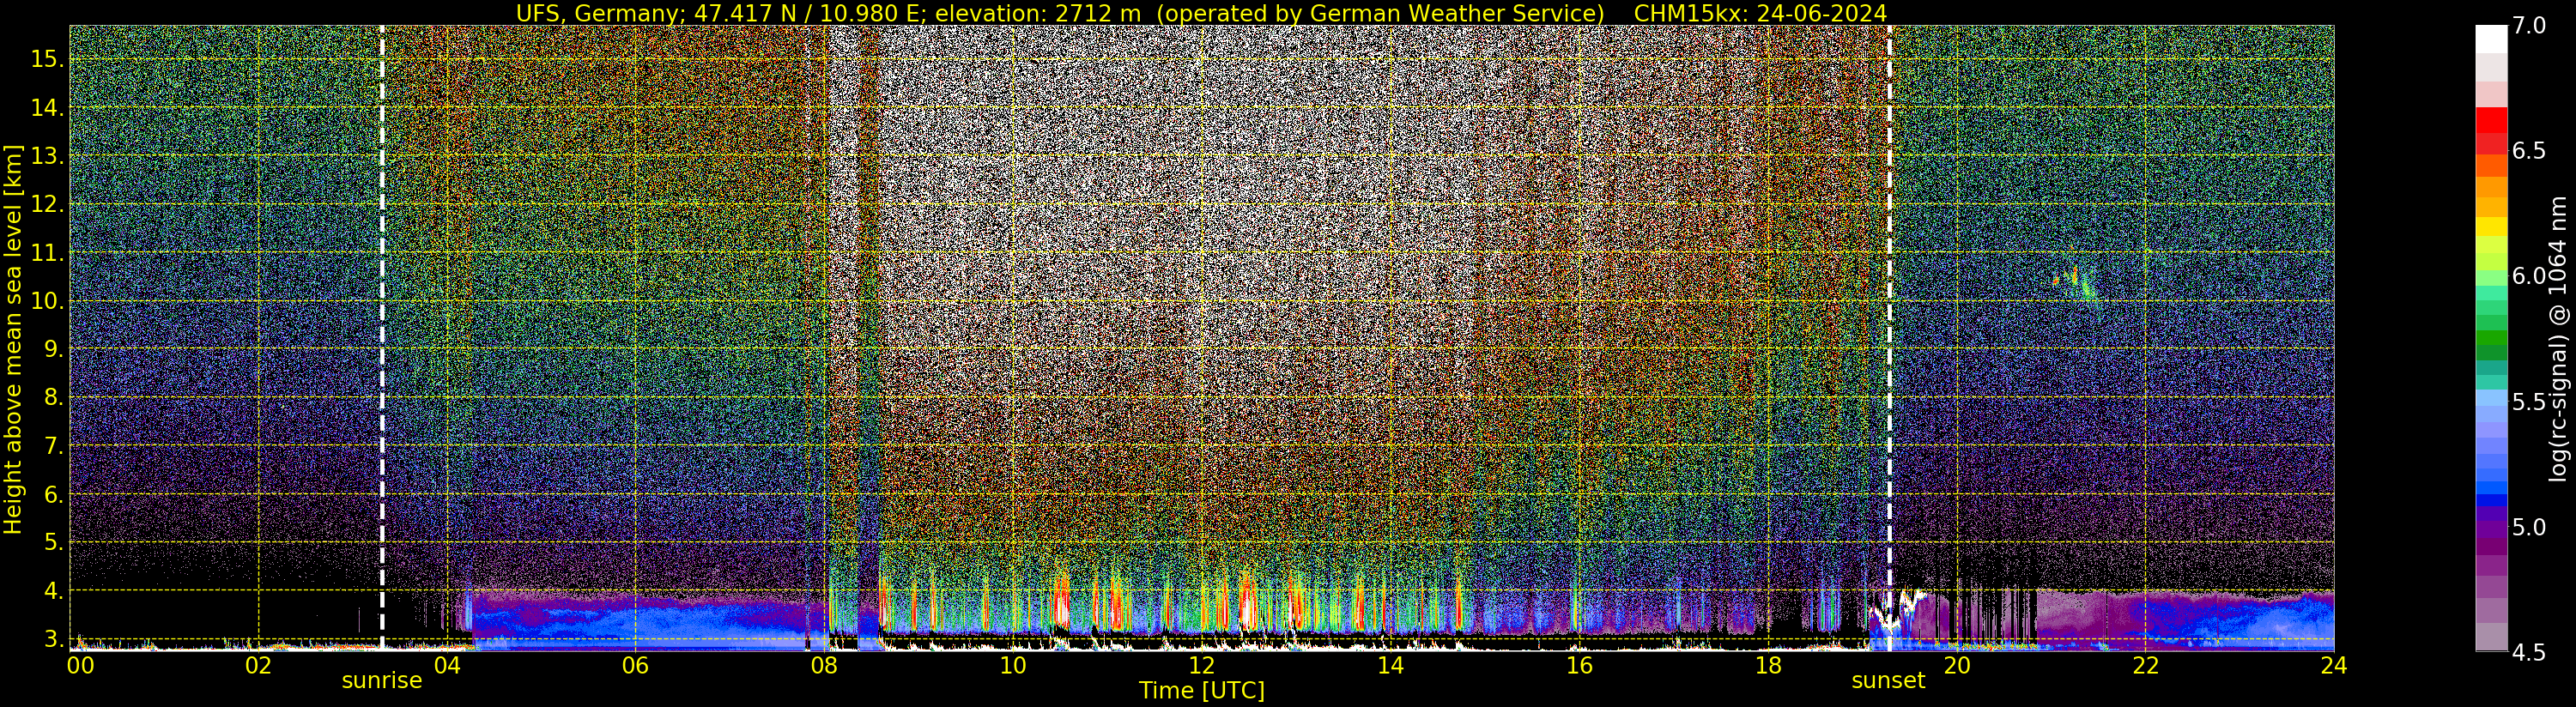Click the "04" time axis tick label

[x=447, y=665]
